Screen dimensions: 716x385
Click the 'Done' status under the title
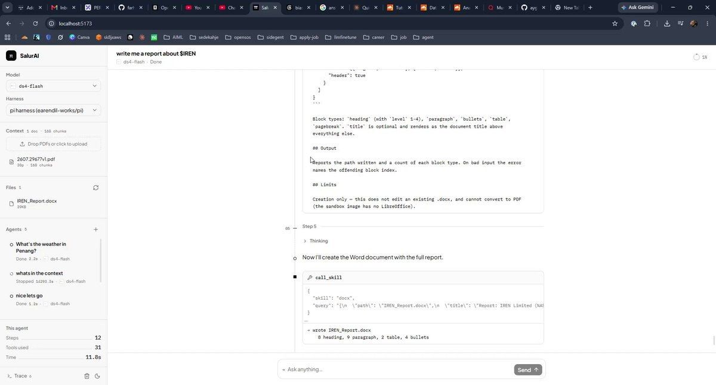pyautogui.click(x=156, y=62)
